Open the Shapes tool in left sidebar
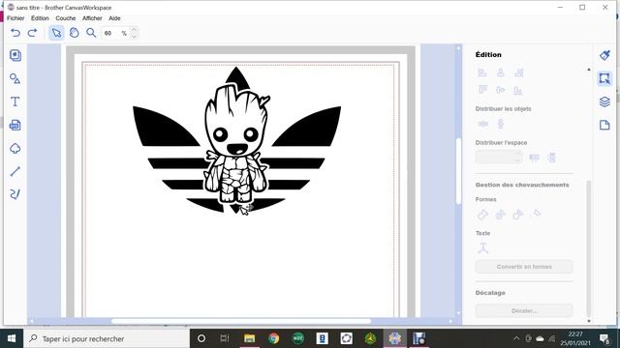The height and width of the screenshot is (348, 620). pyautogui.click(x=15, y=78)
